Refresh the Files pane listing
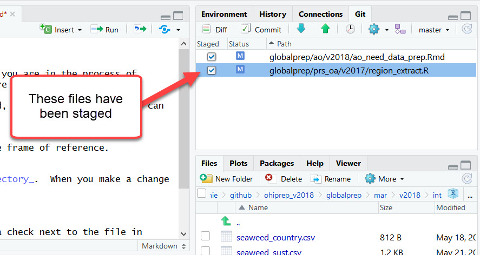Viewport: 480px width, 255px height. (x=467, y=178)
